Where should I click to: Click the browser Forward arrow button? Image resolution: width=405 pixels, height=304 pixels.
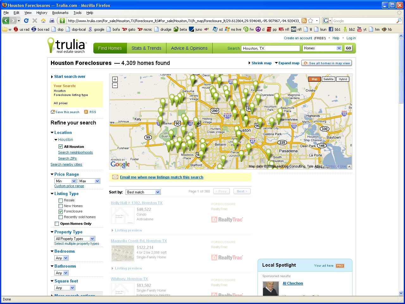click(x=13, y=21)
